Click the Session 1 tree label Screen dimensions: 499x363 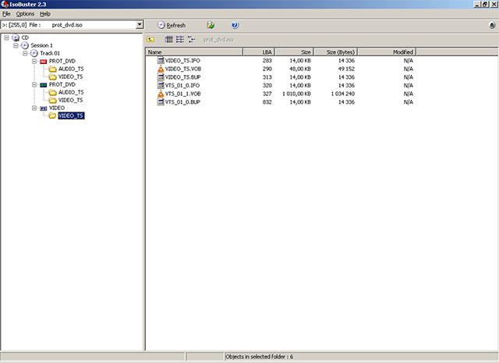41,45
